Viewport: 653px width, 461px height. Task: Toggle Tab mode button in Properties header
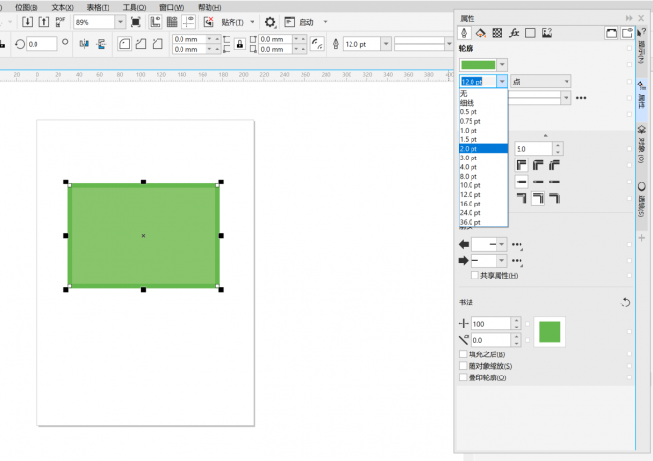point(627,34)
